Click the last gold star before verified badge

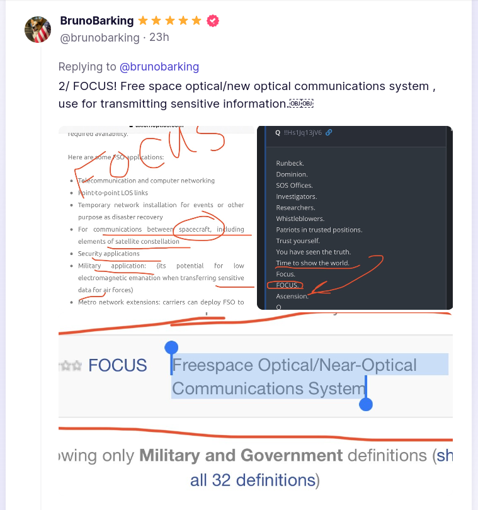[196, 21]
